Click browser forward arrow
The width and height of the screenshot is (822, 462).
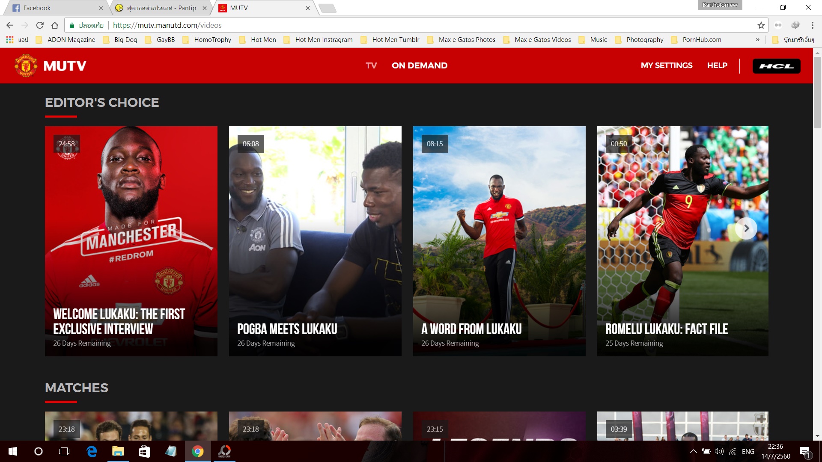(25, 25)
